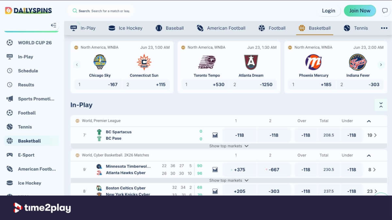Click the Chicago Sky team logo
The width and height of the screenshot is (392, 220).
(100, 62)
